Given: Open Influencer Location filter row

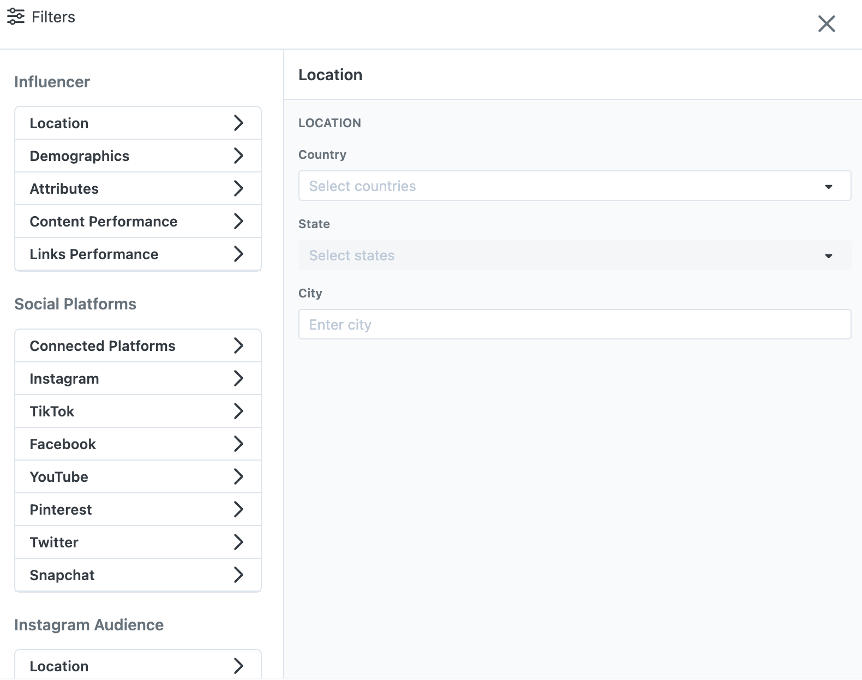Looking at the screenshot, I should click(x=138, y=123).
